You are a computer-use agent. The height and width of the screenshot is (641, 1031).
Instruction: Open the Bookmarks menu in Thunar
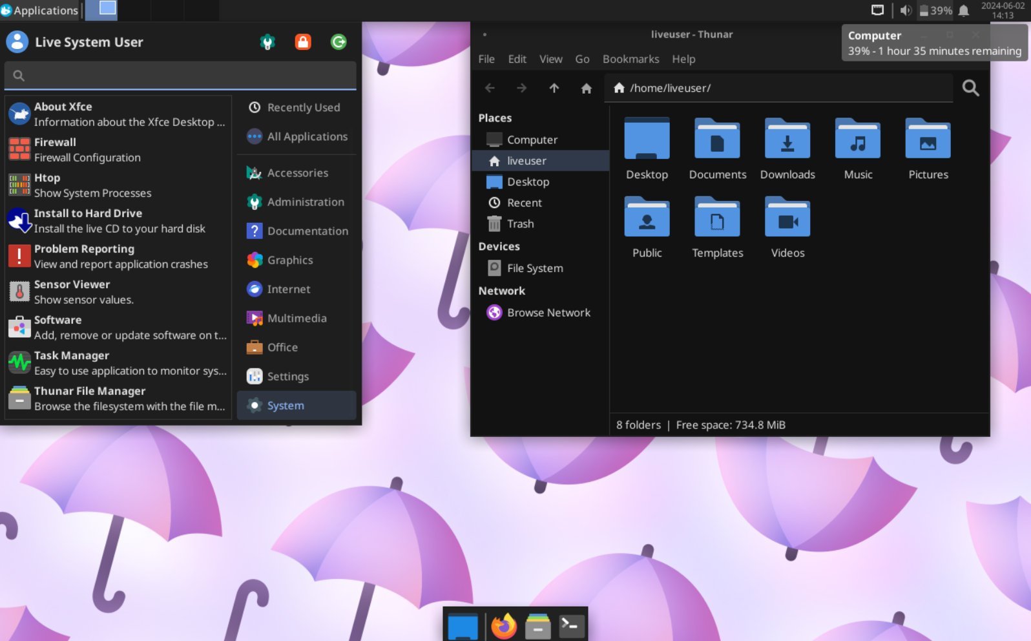(630, 59)
